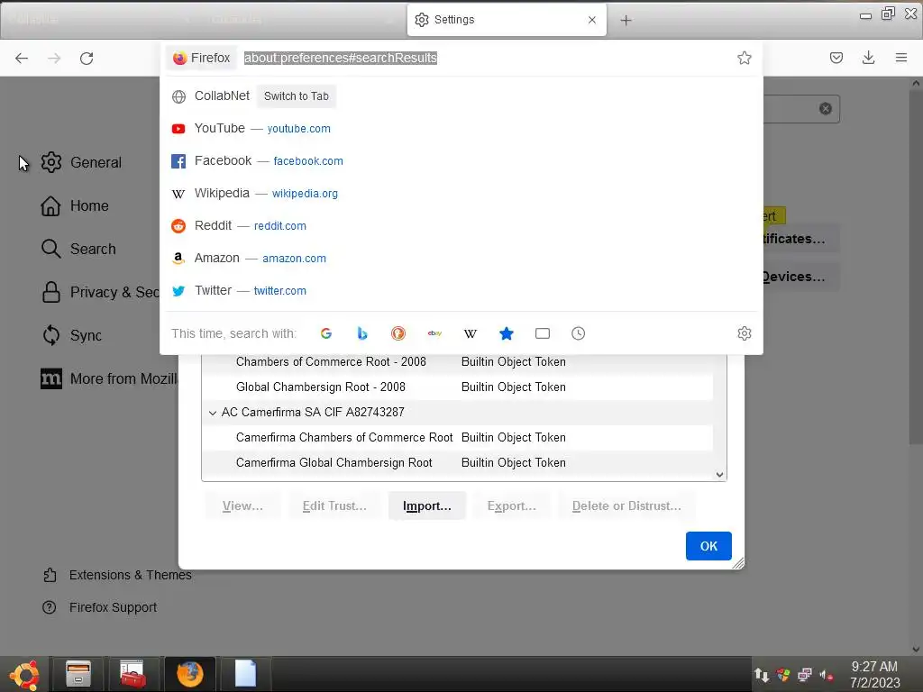
Task: Search in open Tabs this time
Action: [542, 333]
